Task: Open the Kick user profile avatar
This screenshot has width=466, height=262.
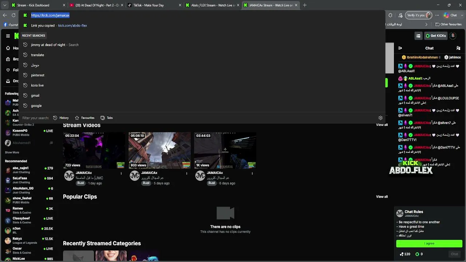Action: pos(453,36)
